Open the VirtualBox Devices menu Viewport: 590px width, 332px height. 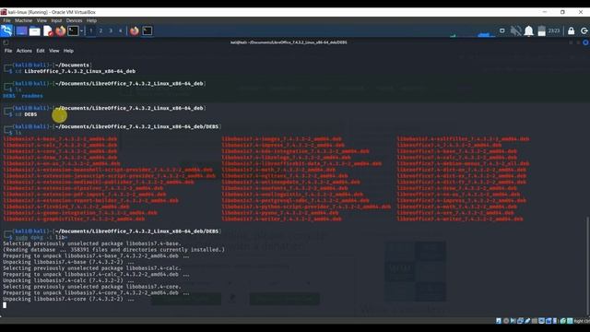pyautogui.click(x=74, y=20)
